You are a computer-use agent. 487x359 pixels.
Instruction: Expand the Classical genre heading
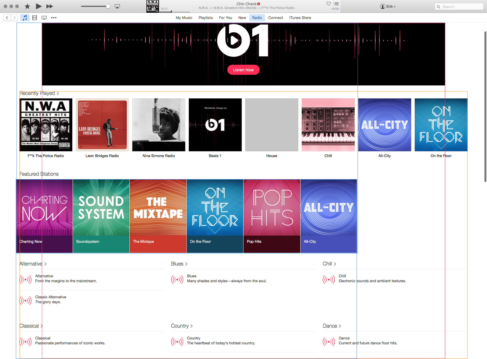pyautogui.click(x=31, y=326)
